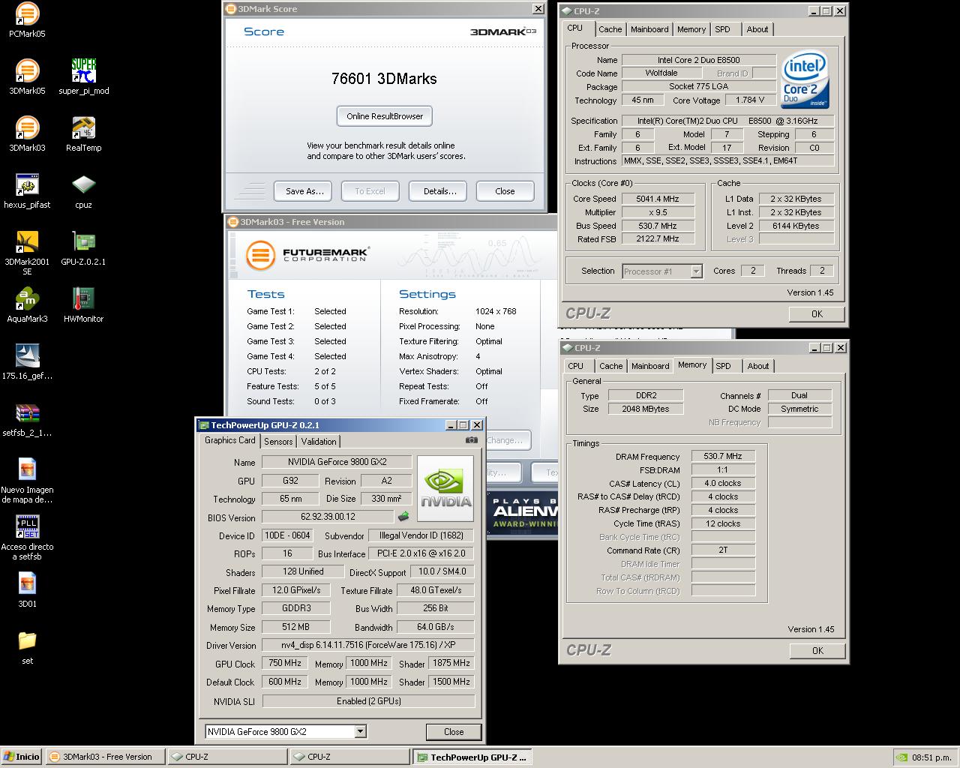The image size is (960, 768).
Task: Click the GPU-Z BIOS save chip icon
Action: coord(403,517)
